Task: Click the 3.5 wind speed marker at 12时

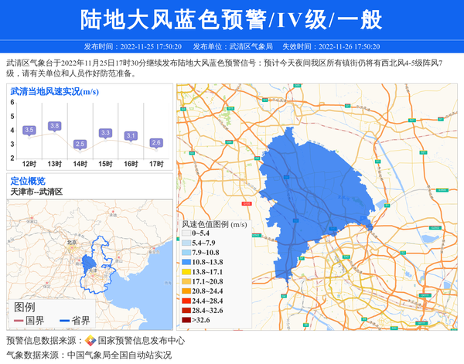Action: (x=29, y=130)
